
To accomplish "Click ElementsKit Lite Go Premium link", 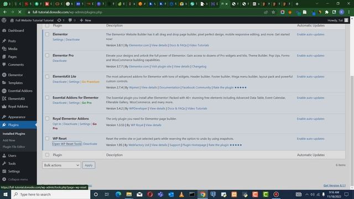I will tap(91, 82).
